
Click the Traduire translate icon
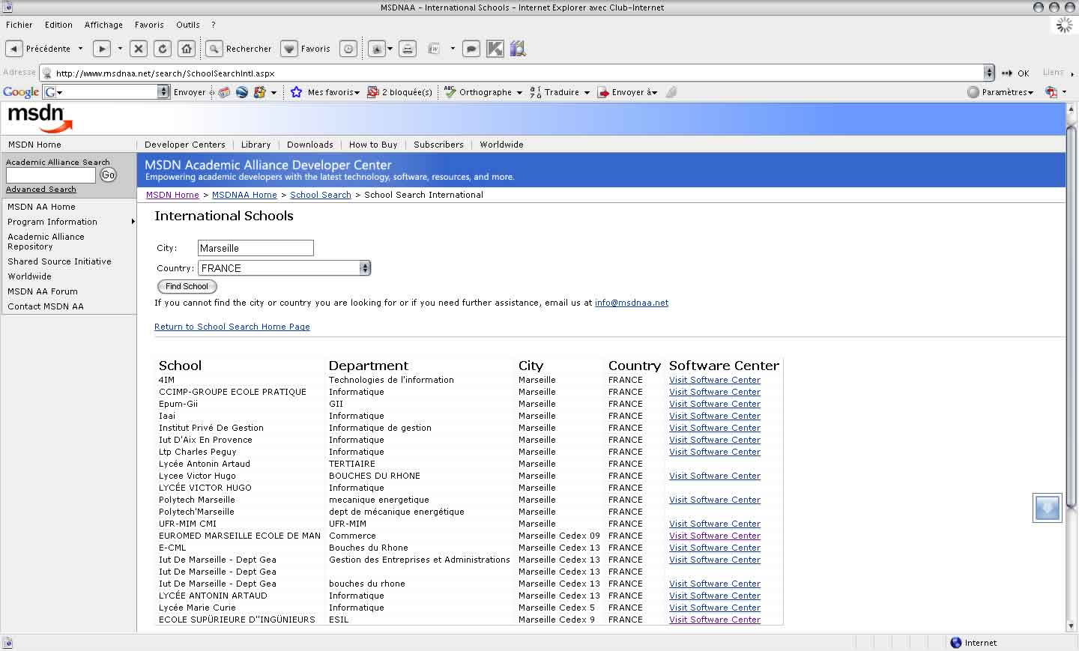pyautogui.click(x=535, y=92)
